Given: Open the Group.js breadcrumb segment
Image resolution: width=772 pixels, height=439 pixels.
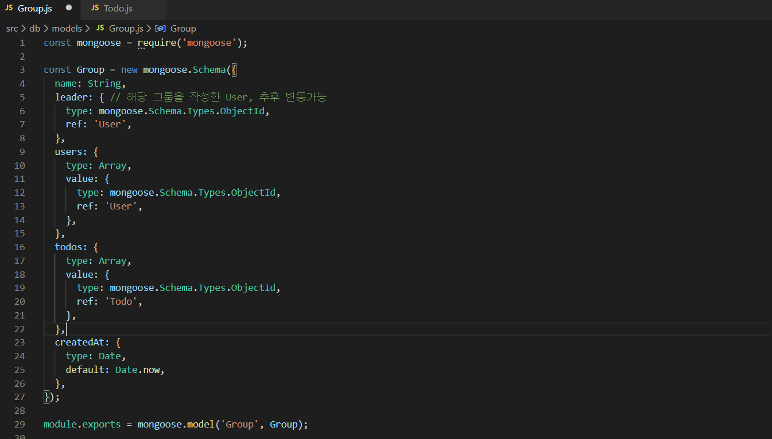Looking at the screenshot, I should [126, 28].
